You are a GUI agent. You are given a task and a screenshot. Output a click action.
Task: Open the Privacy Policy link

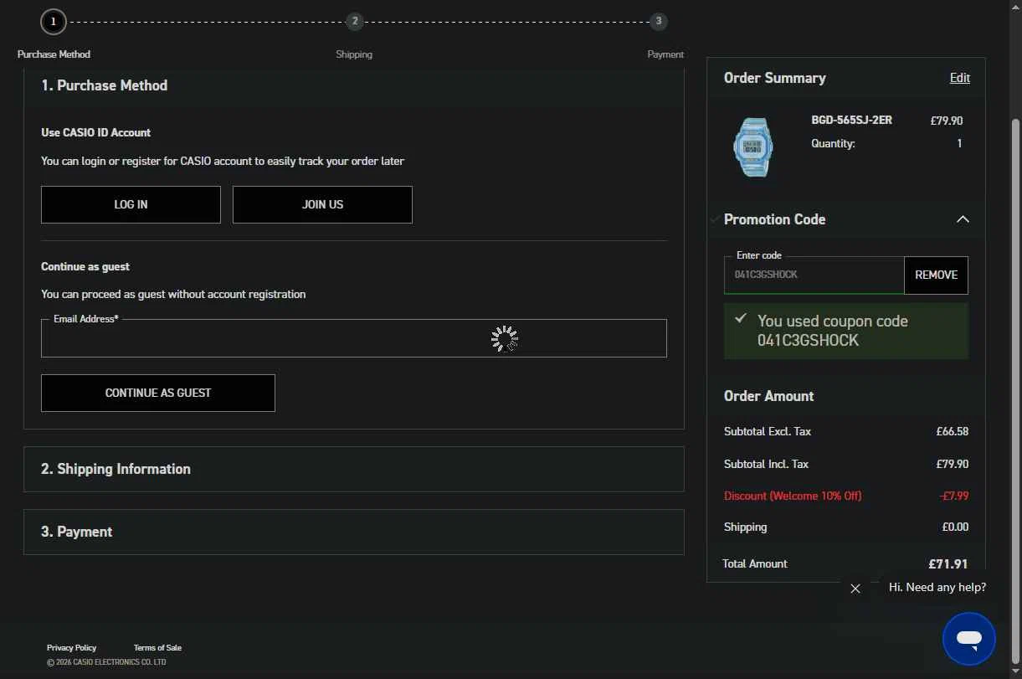tap(71, 647)
